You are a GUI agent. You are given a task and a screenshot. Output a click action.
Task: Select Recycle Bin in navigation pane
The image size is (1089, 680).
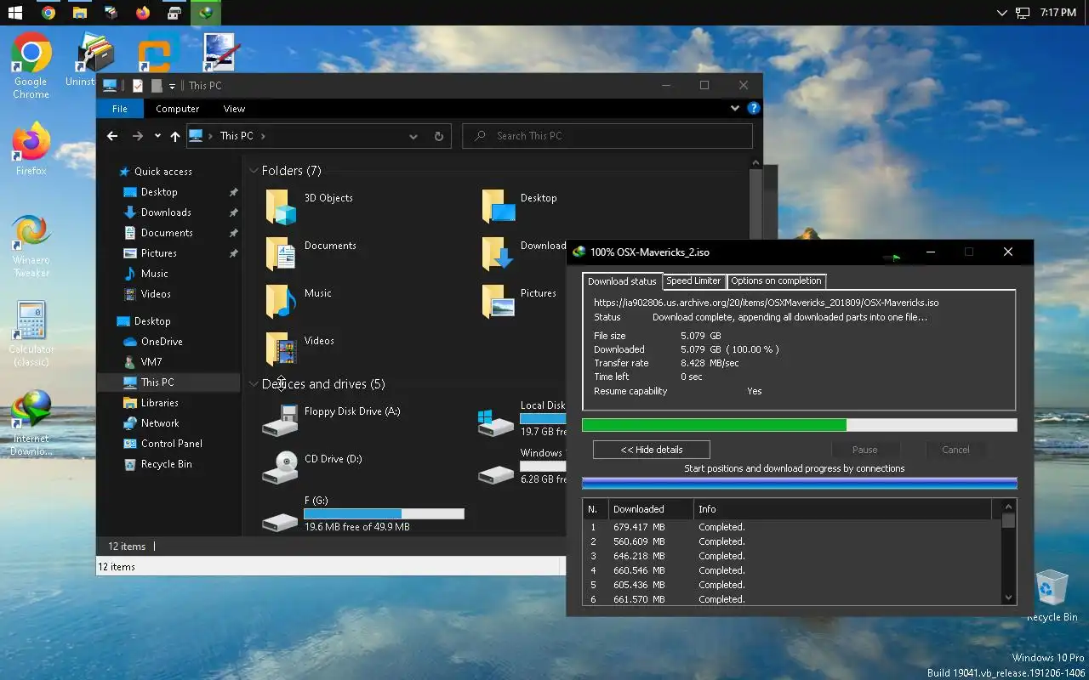click(x=166, y=464)
